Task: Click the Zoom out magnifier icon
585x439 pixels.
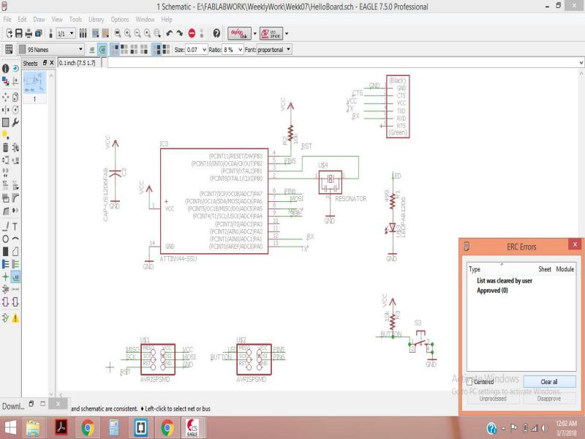Action: (x=137, y=33)
